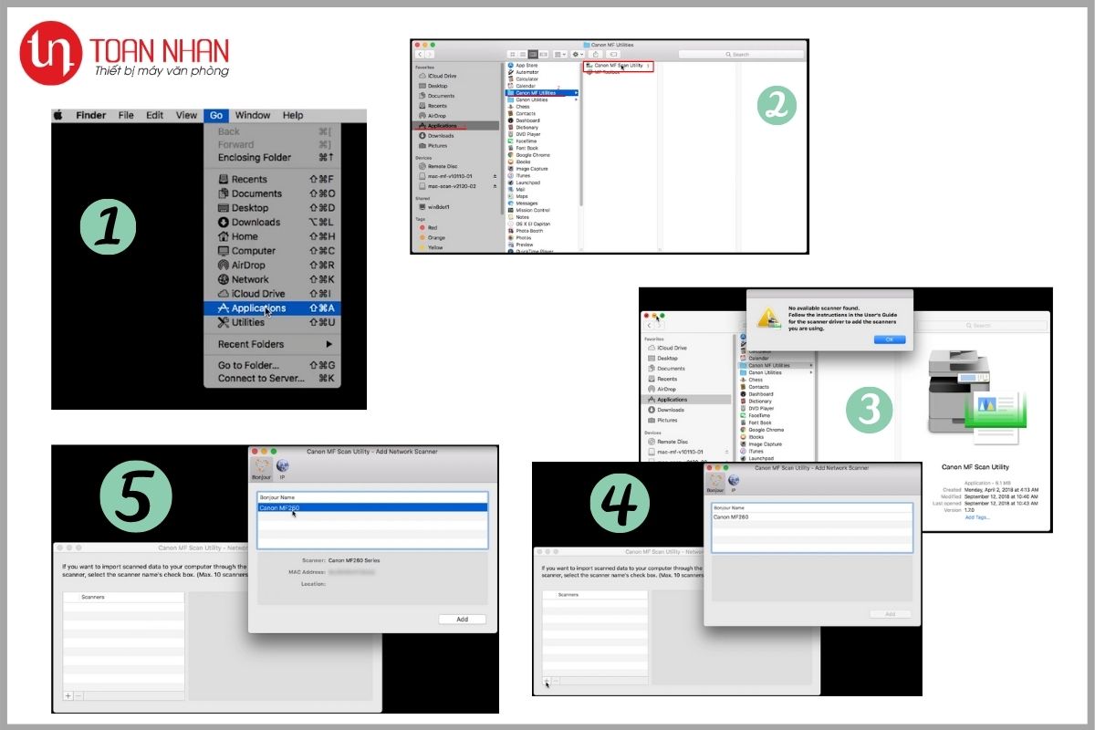
Task: Click Add button in window with Canon MF260 highlighted
Action: [x=463, y=620]
